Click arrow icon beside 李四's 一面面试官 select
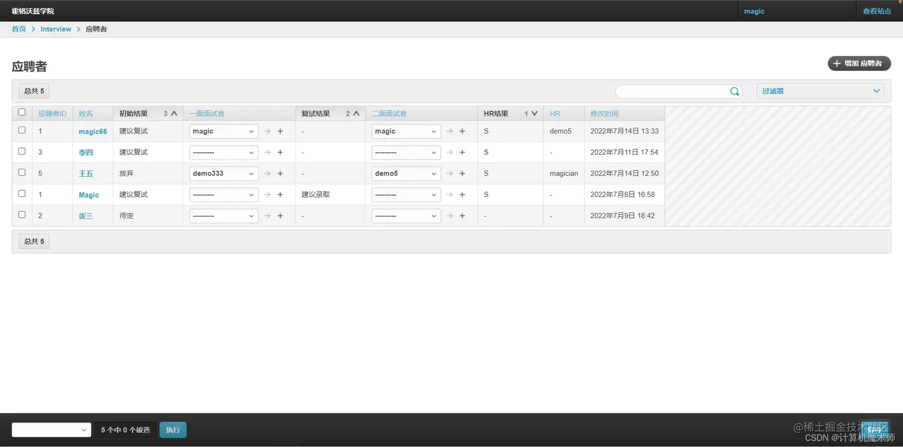Image resolution: width=903 pixels, height=447 pixels. point(268,152)
